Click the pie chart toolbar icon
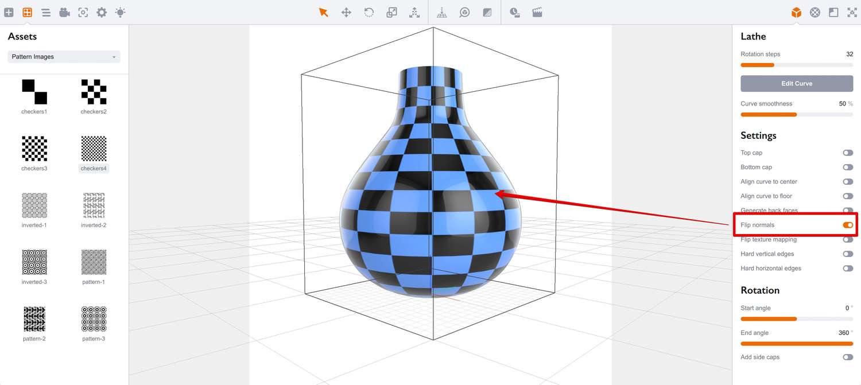Image resolution: width=861 pixels, height=385 pixels. coord(515,12)
